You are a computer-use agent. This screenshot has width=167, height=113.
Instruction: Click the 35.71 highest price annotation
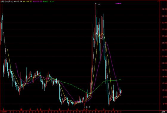(x=100, y=5)
